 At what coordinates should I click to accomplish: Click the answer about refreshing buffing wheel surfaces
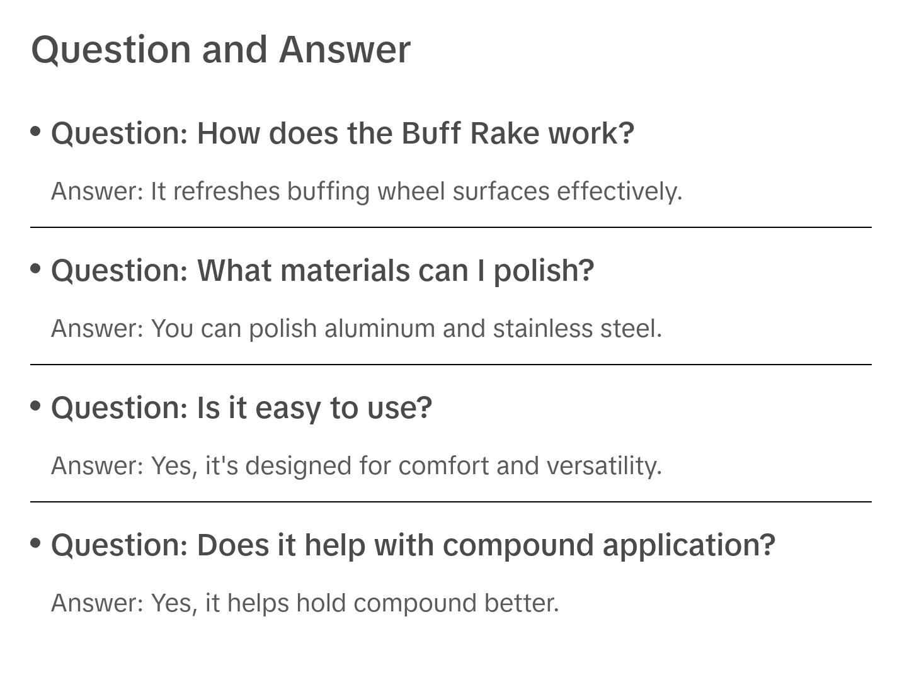tap(367, 191)
